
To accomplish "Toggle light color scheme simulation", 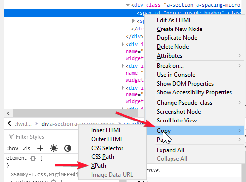I will [54, 148].
